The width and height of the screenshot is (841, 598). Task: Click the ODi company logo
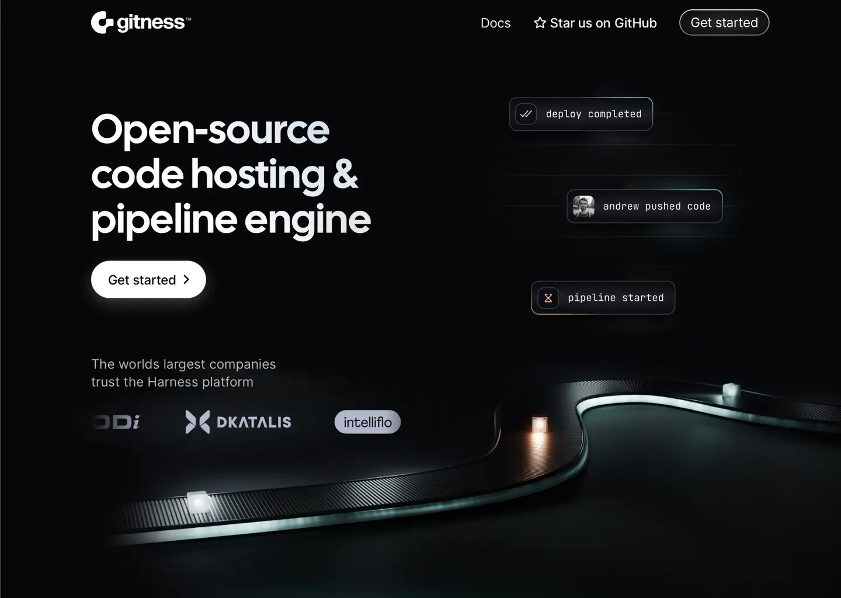pos(116,422)
